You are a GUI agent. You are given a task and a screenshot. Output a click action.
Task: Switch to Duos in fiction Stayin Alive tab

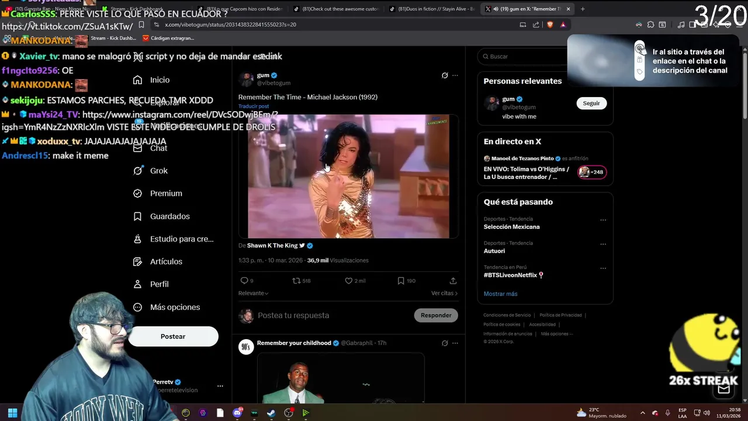[x=432, y=9]
